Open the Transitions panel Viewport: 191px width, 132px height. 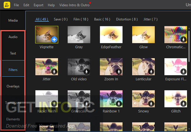point(13,103)
